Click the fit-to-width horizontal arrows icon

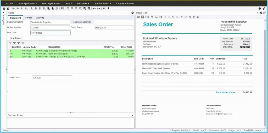(165, 17)
